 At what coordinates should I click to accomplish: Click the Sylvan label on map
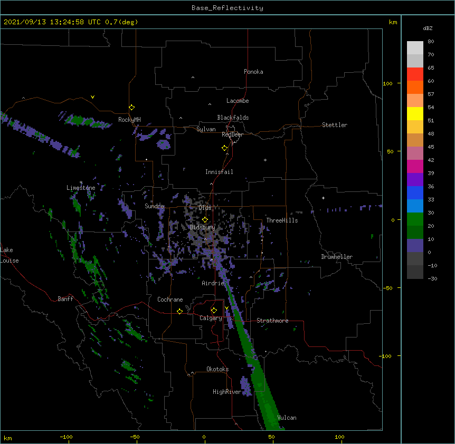206,129
